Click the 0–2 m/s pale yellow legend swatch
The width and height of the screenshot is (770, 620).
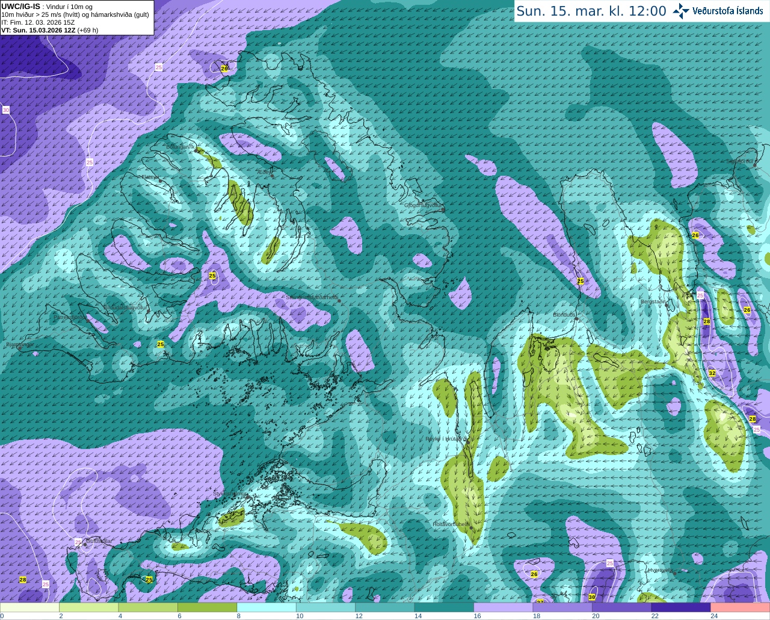(x=30, y=607)
